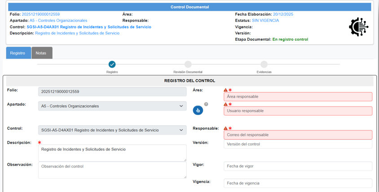Click the gray help question mark icon
The width and height of the screenshot is (379, 192).
pos(206,104)
